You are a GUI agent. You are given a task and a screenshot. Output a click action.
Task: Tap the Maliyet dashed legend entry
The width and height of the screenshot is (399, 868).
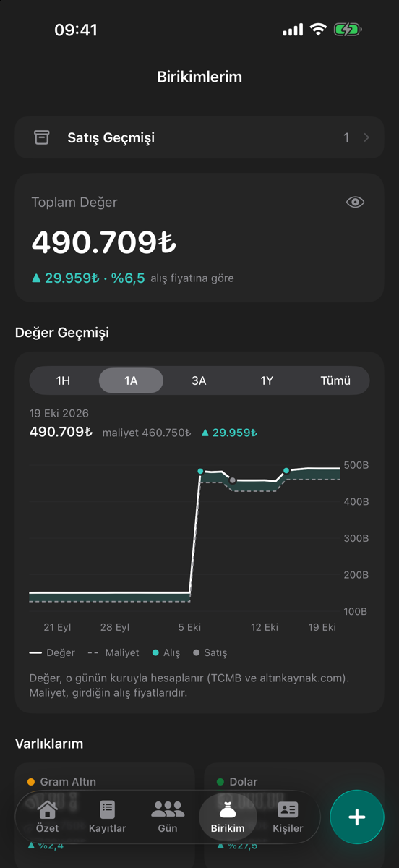click(x=113, y=652)
